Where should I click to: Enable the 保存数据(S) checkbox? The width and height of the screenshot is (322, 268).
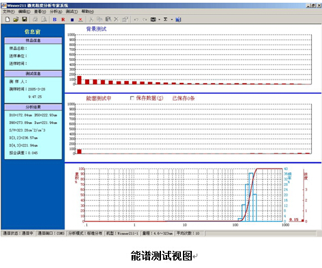pos(132,98)
